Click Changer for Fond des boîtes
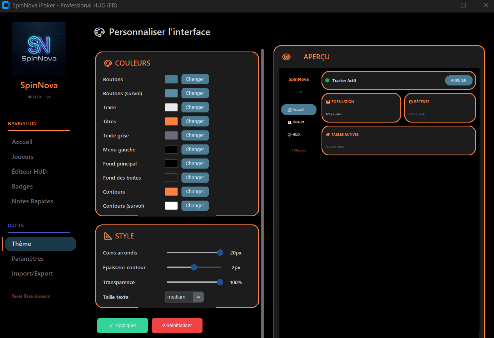 click(x=195, y=178)
